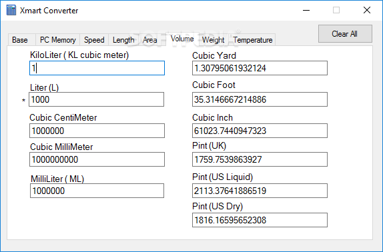Select the Speed tab

pos(94,40)
